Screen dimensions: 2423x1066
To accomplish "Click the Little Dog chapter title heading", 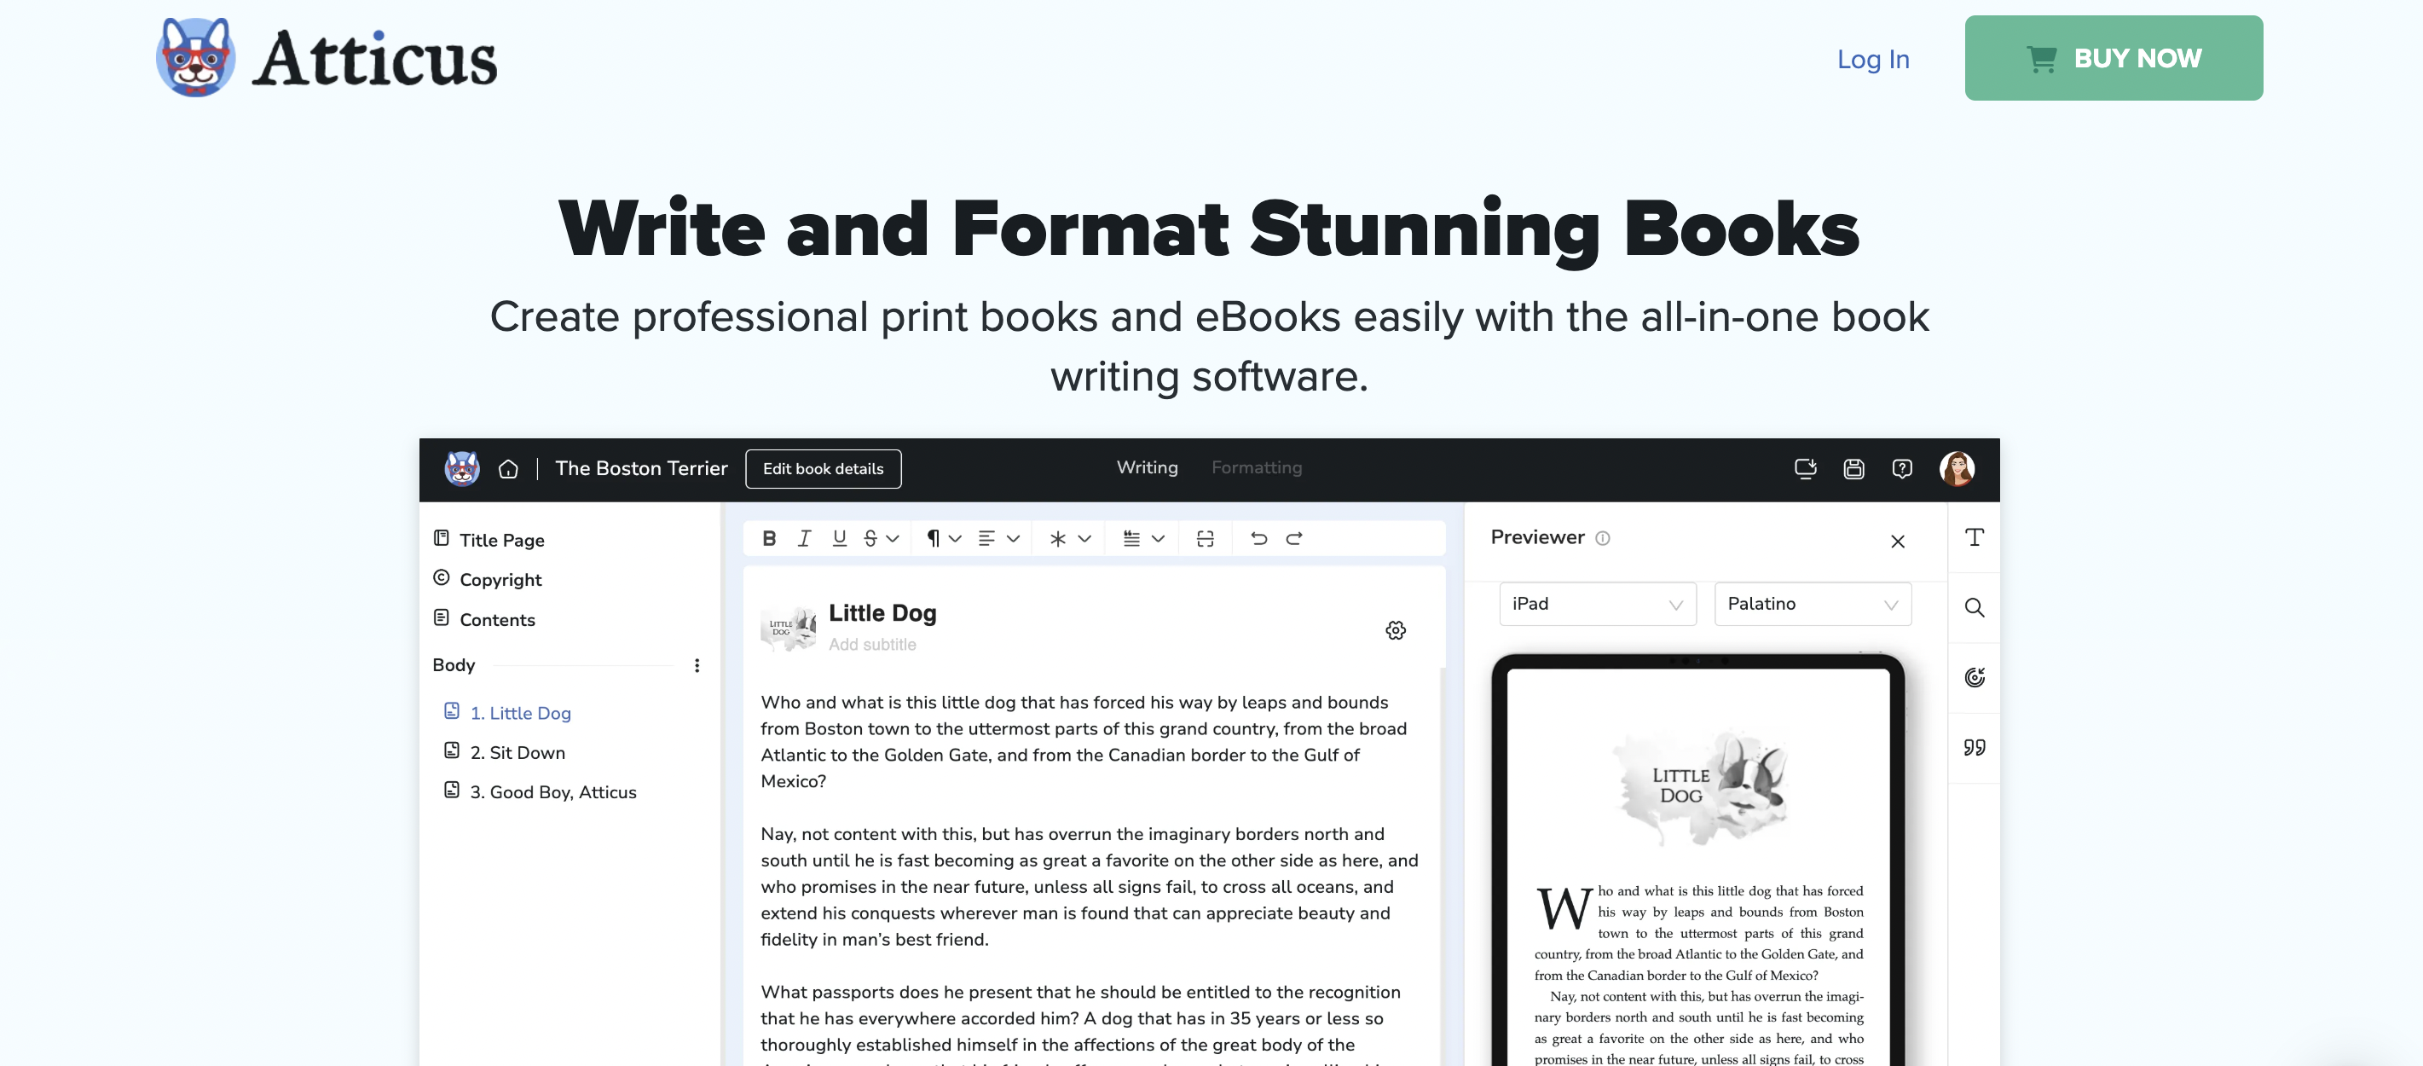I will (x=882, y=613).
